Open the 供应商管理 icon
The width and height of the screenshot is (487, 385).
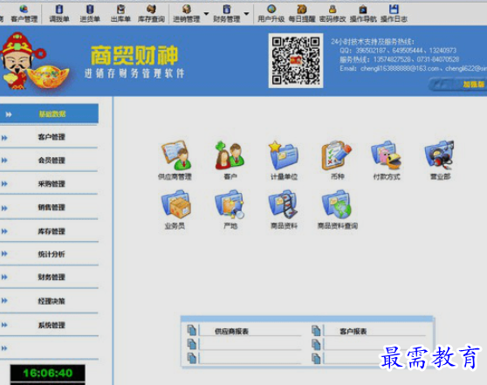coord(175,160)
